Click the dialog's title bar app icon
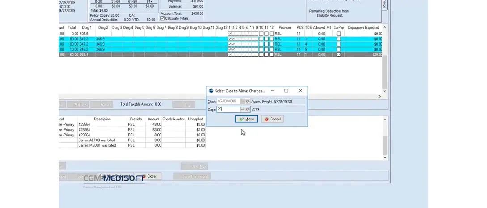487x208 pixels. [211, 91]
